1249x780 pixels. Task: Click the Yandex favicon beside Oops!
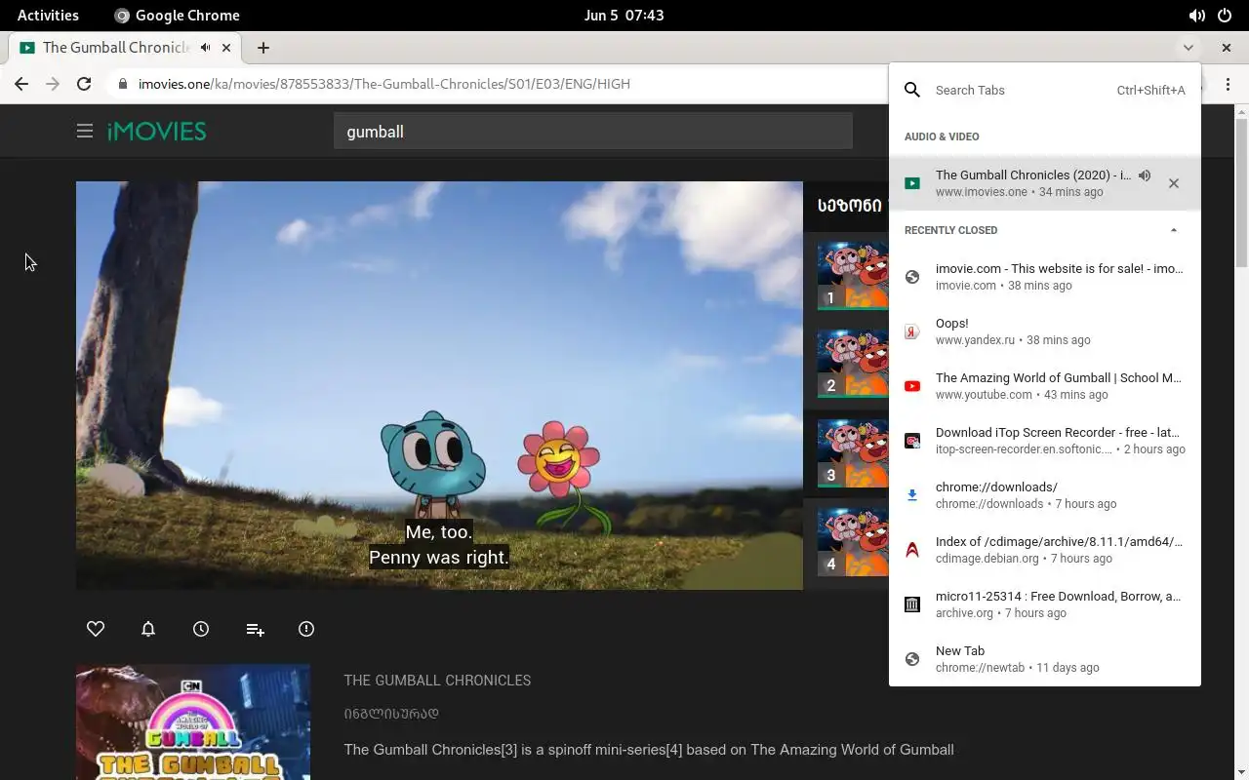(912, 331)
